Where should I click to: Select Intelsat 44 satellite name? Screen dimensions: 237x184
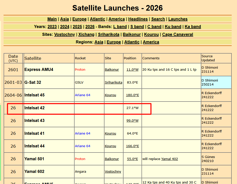tap(34, 146)
